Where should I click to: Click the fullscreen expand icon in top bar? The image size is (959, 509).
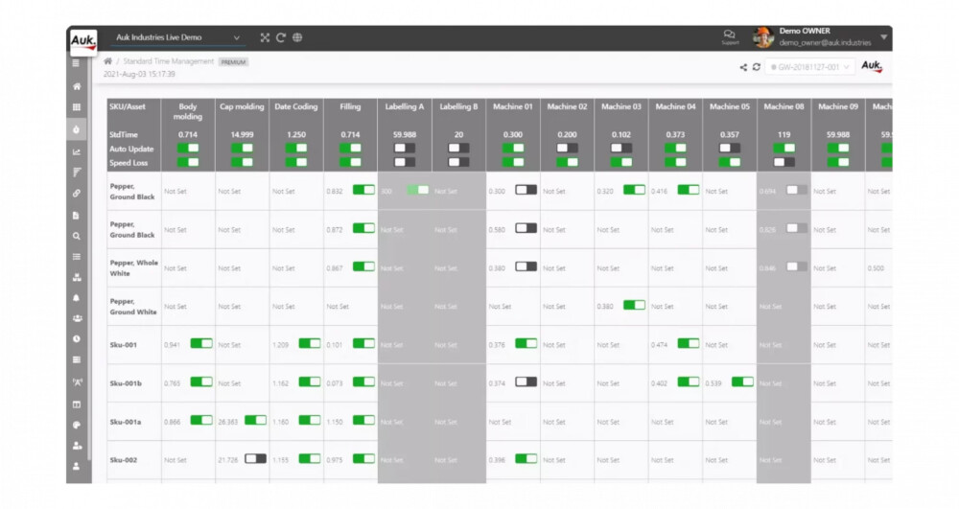tap(265, 37)
